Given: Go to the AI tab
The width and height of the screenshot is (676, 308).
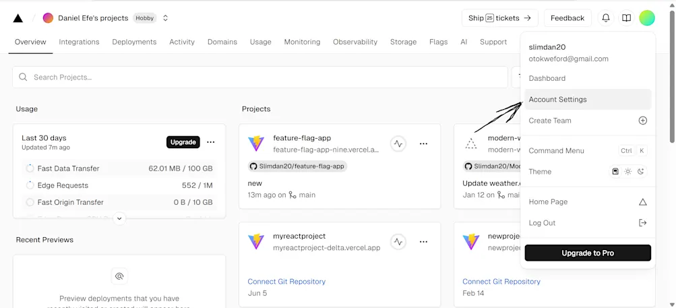Looking at the screenshot, I should click(464, 42).
